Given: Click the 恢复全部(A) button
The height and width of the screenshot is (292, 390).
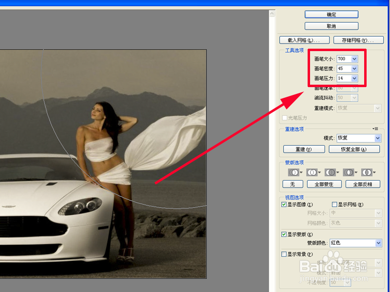Looking at the screenshot, I should [x=354, y=149].
